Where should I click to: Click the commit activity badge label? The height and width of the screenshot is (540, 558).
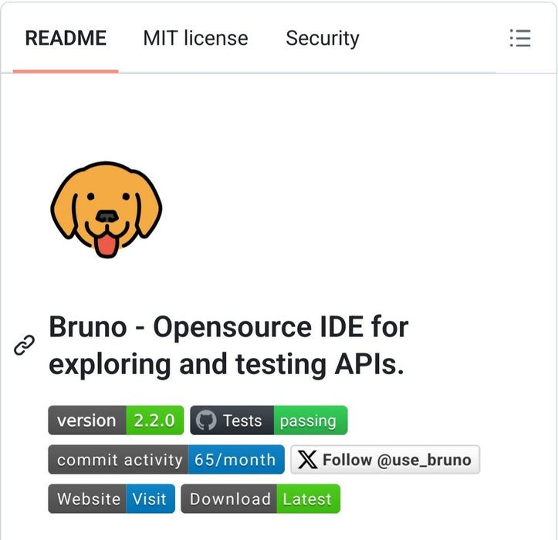tap(119, 460)
